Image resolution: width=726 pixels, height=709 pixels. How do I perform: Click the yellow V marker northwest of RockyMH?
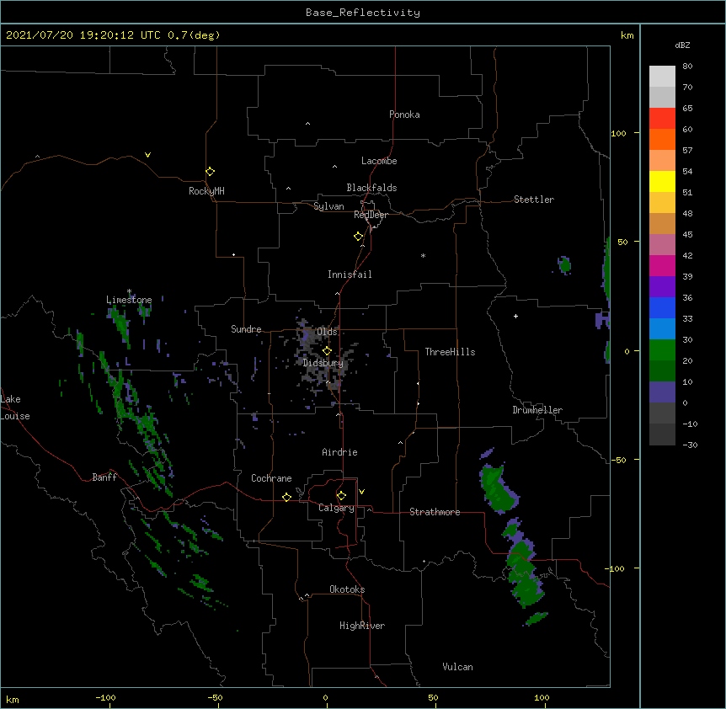click(x=147, y=155)
